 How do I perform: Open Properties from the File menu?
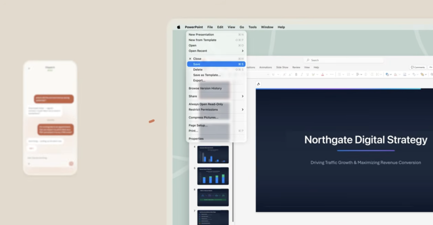216,138
